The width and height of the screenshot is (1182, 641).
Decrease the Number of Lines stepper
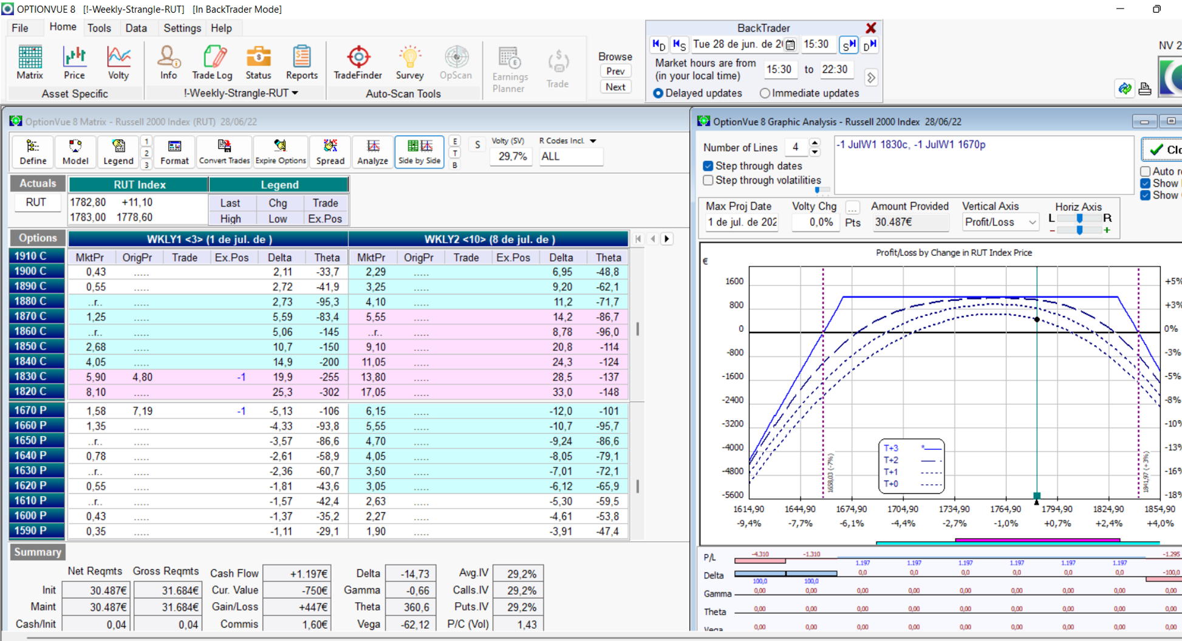coord(815,151)
